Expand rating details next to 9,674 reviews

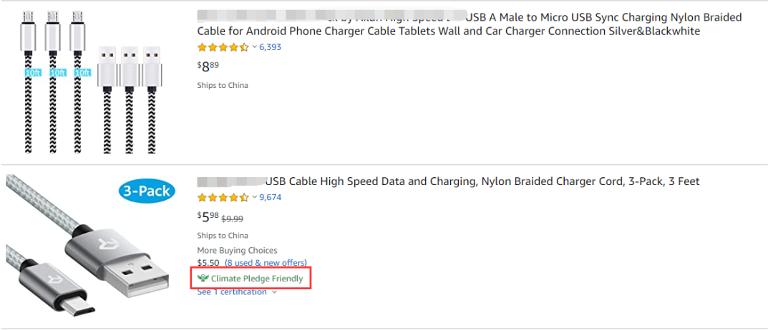pyautogui.click(x=254, y=198)
